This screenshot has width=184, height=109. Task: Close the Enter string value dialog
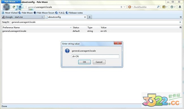click(118, 43)
